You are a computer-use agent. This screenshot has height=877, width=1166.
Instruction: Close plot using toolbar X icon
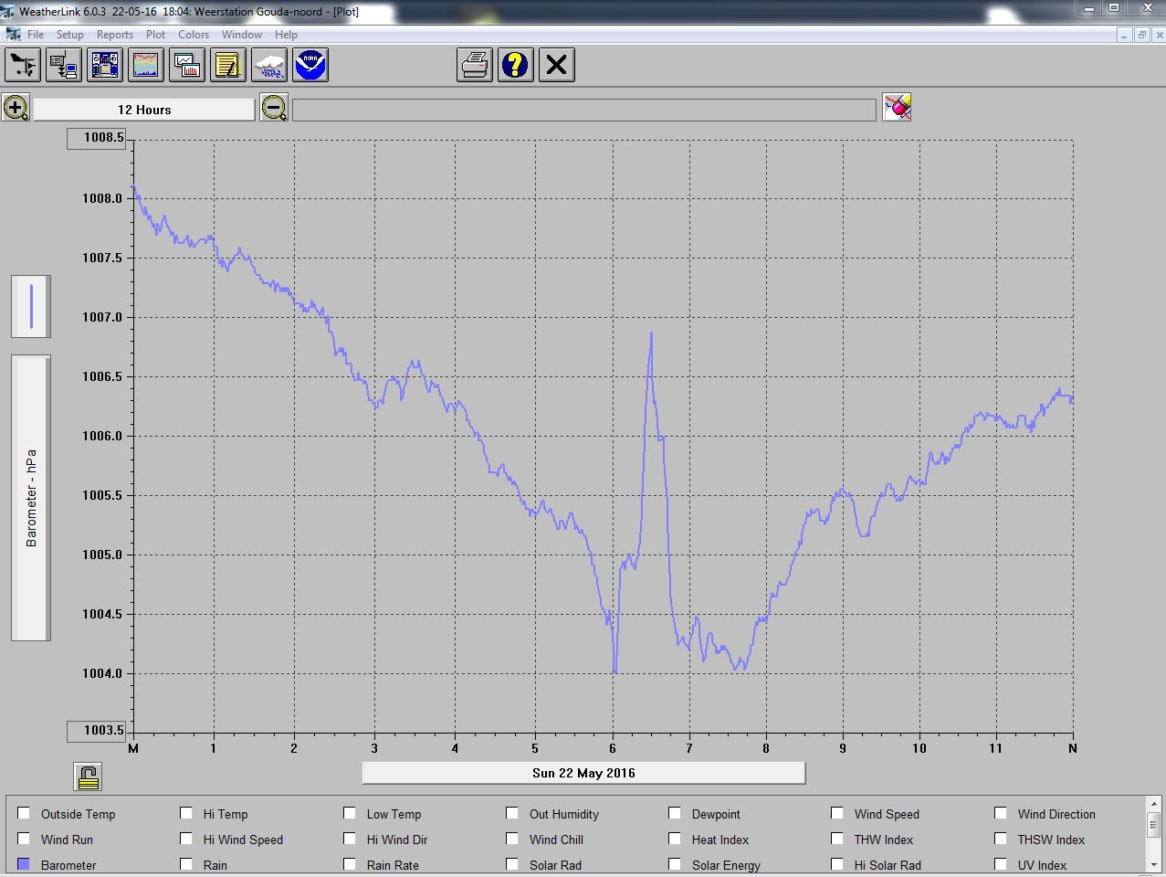coord(557,65)
